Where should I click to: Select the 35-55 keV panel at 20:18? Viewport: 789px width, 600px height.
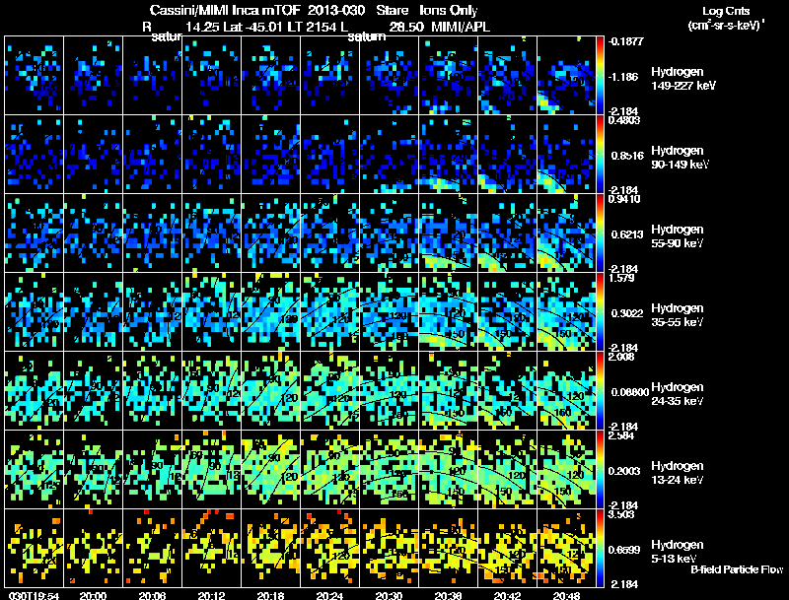(270, 312)
